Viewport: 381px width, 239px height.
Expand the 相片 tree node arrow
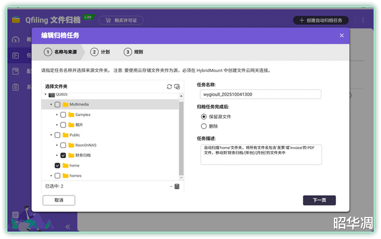pyautogui.click(x=57, y=125)
